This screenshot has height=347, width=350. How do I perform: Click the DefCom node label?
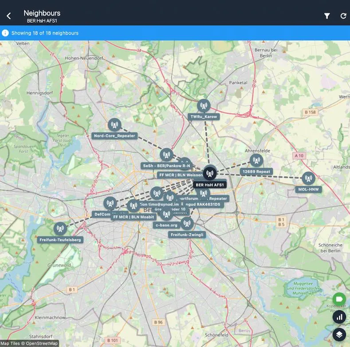[x=102, y=214]
